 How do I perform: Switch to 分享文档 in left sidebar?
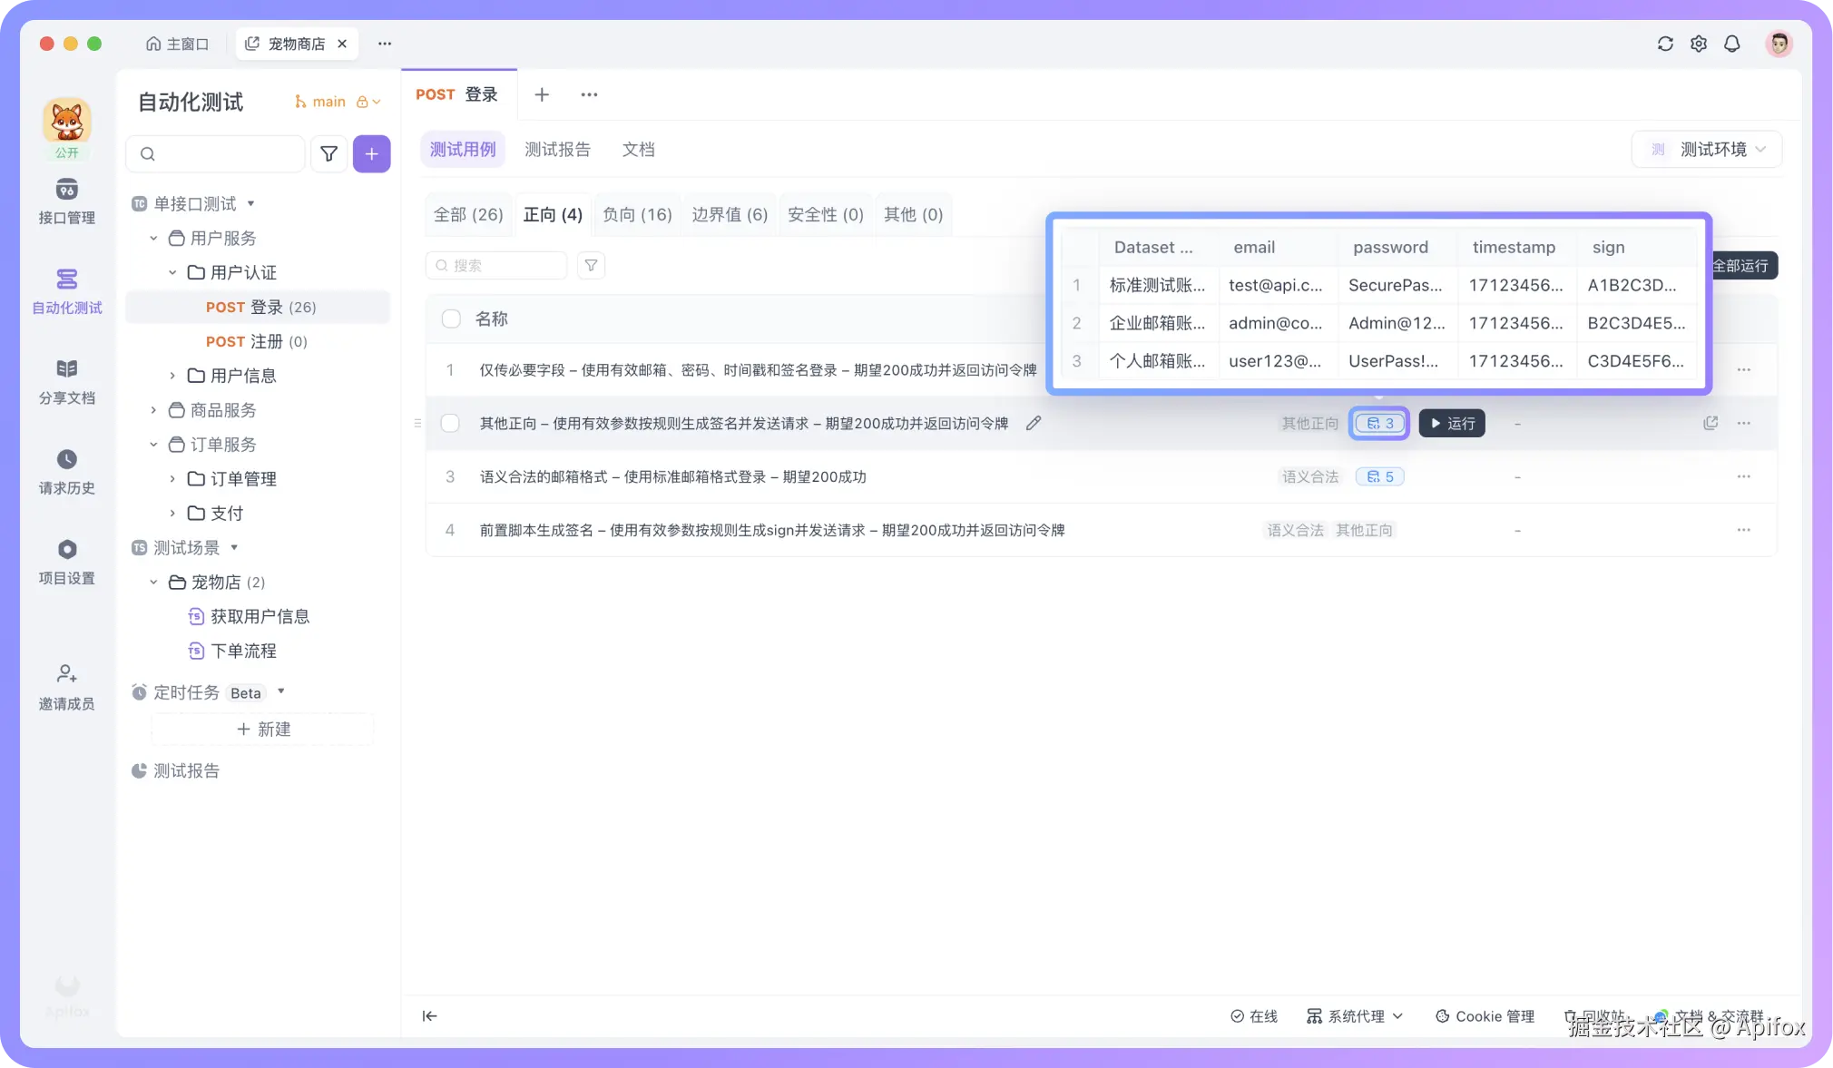66,381
